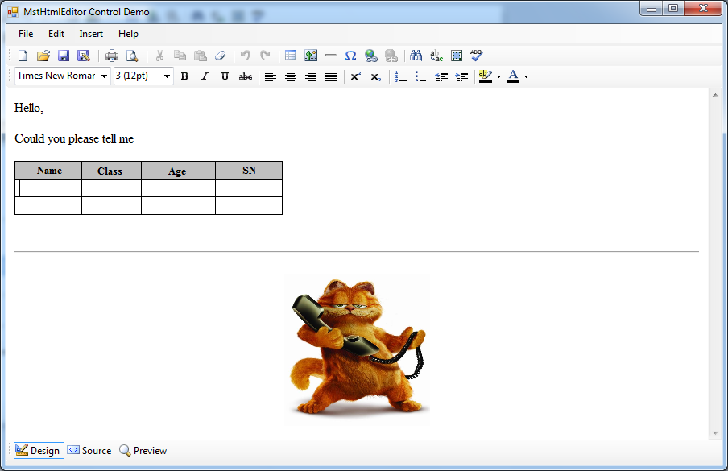
Task: Open the File menu
Action: [x=26, y=34]
